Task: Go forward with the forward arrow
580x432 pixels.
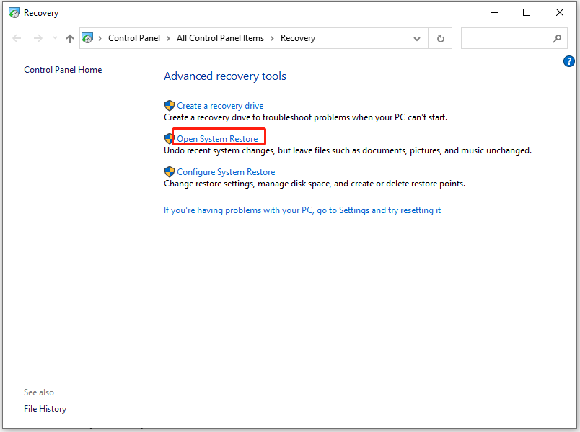Action: point(38,38)
